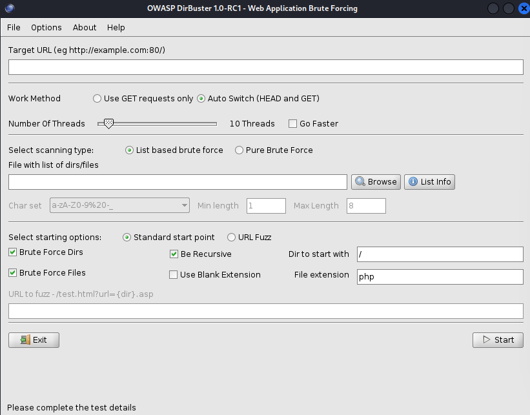The width and height of the screenshot is (530, 415).
Task: Click the magnifier icon on the Browse button
Action: [x=360, y=181]
